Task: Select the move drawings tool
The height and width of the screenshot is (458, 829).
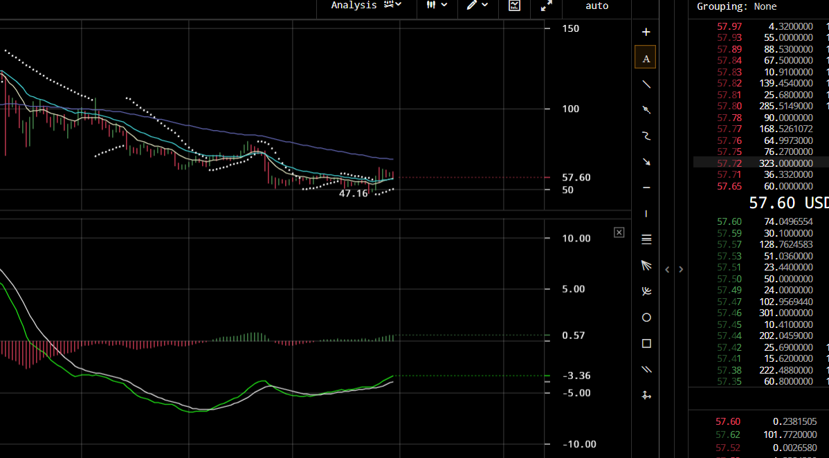Action: click(646, 396)
